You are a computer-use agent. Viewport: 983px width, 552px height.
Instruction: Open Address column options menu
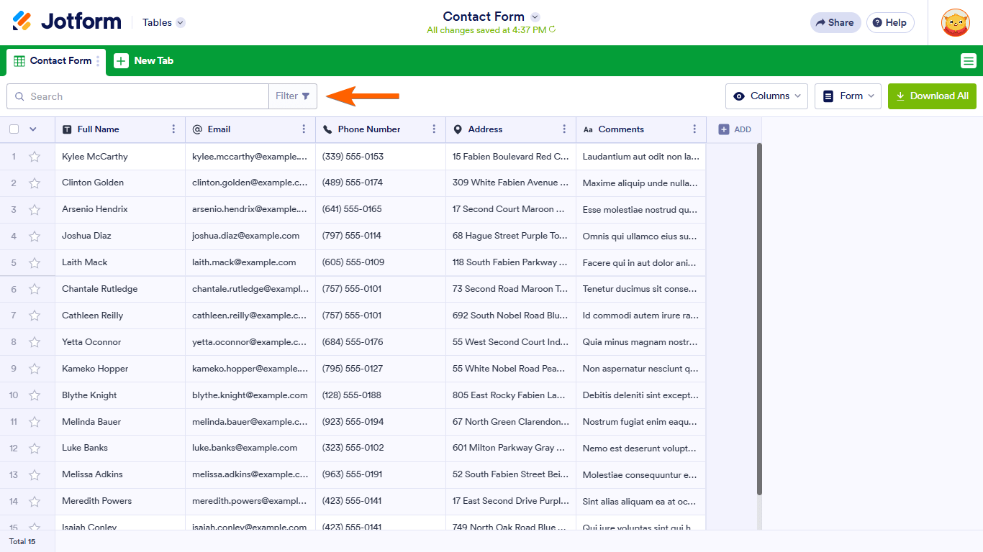point(564,129)
